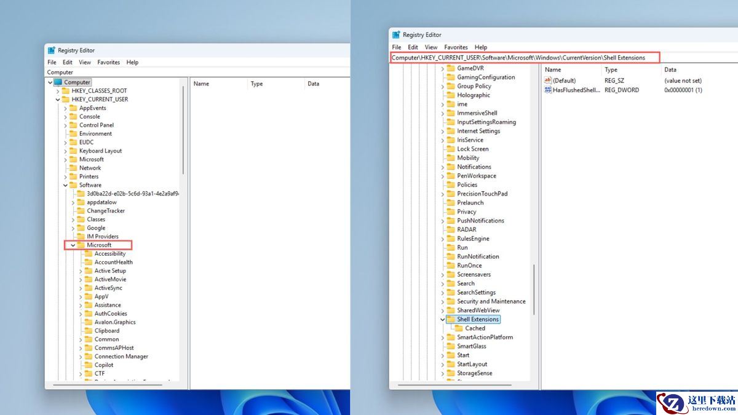Click the HKEY_CLASSES_ROOT folder icon
Image resolution: width=738 pixels, height=415 pixels.
pyautogui.click(x=66, y=91)
